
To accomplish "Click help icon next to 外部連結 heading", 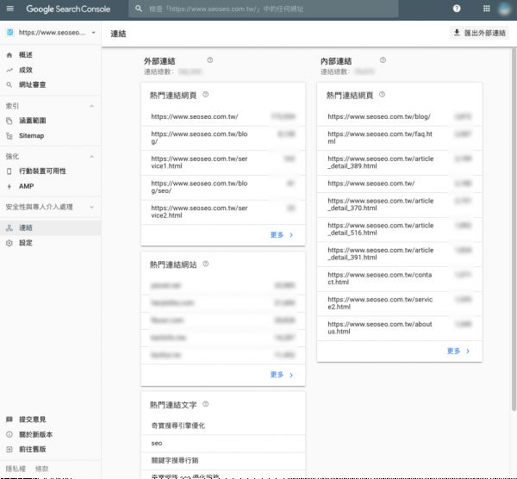I will pyautogui.click(x=210, y=60).
